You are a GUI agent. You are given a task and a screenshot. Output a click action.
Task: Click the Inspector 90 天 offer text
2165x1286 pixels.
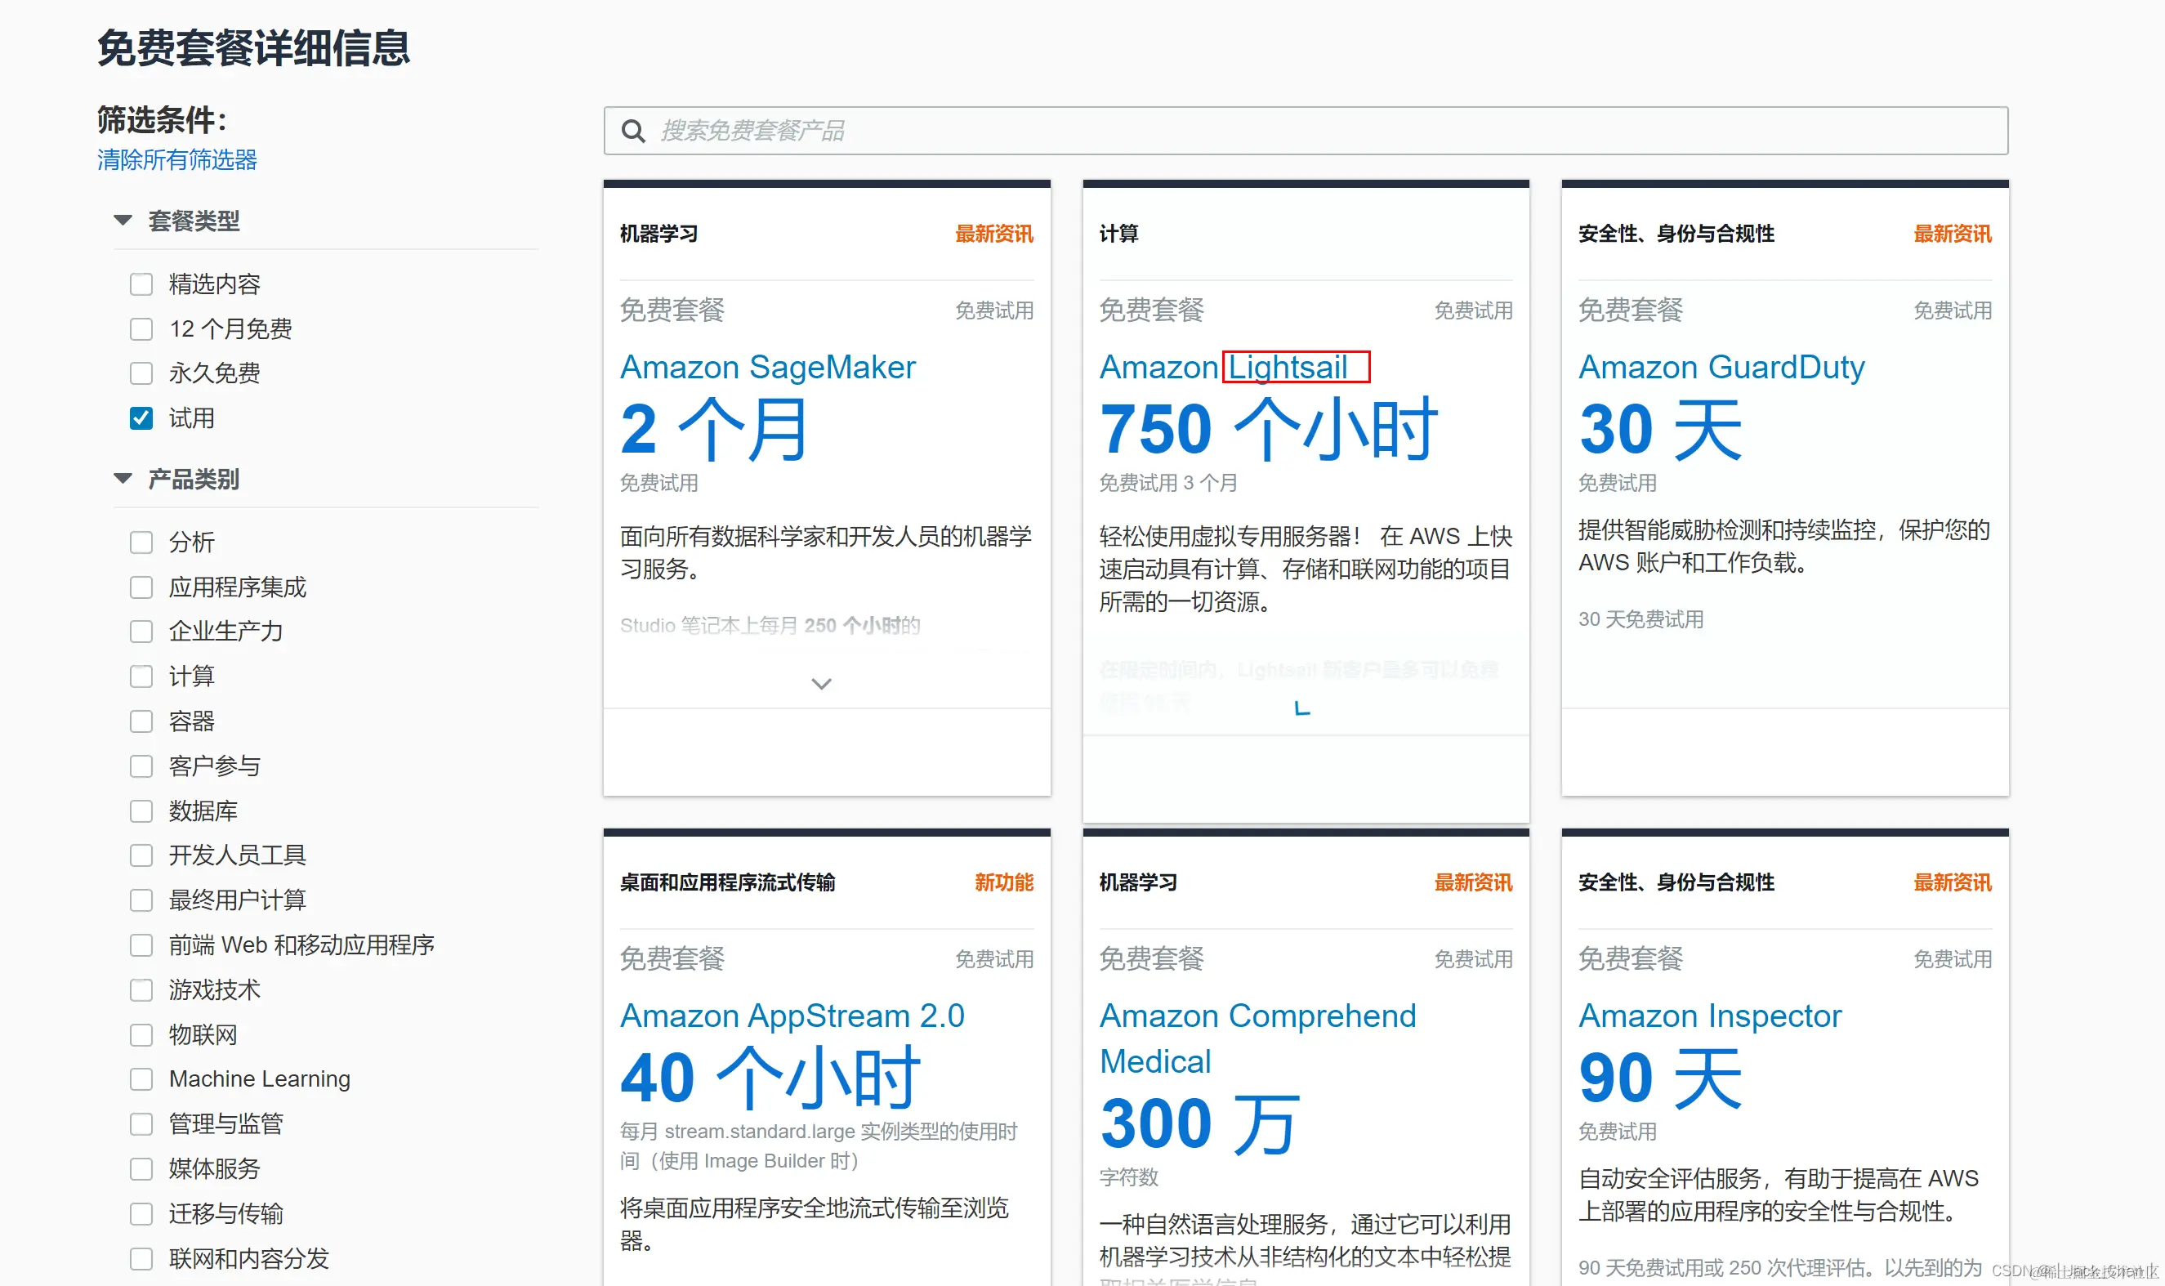1660,1079
